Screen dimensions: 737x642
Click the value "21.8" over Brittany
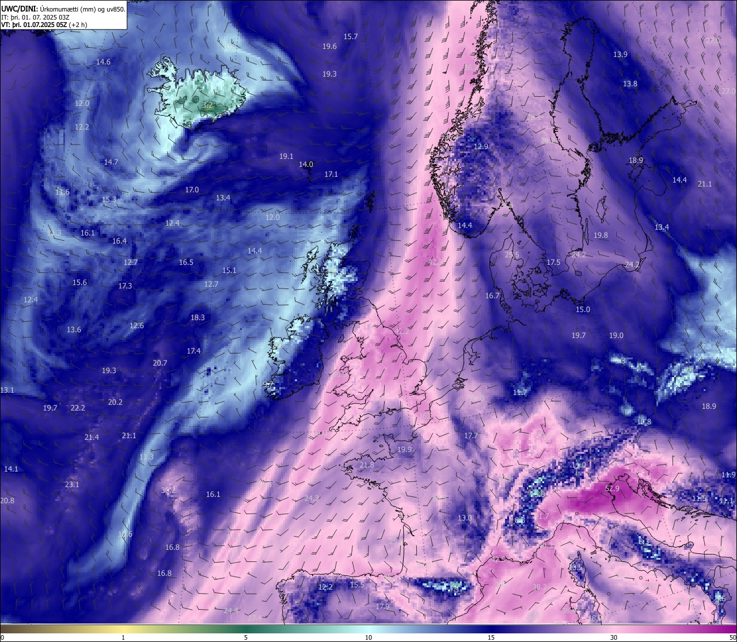coord(367,465)
